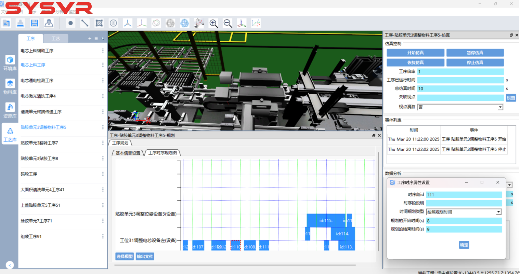Click the blue globe sphere icon
520x274 pixels.
(x=184, y=23)
